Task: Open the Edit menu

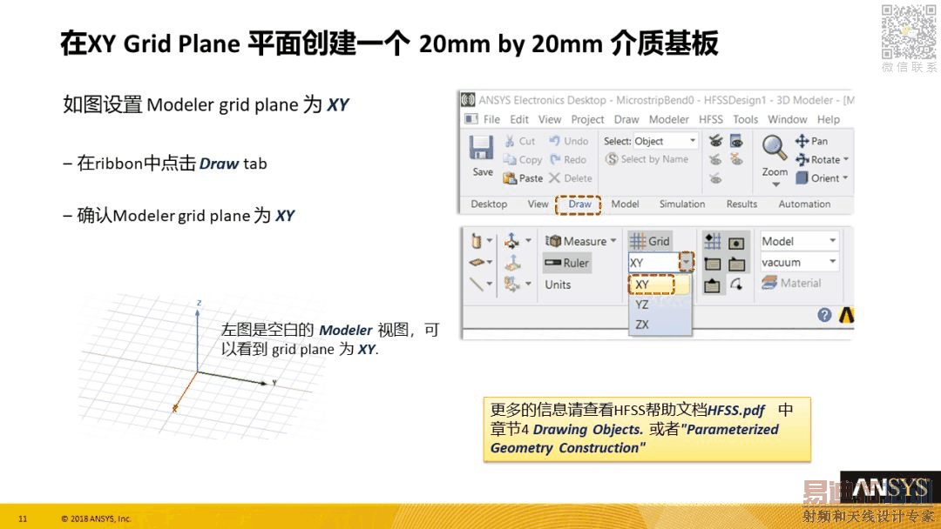Action: click(x=519, y=119)
